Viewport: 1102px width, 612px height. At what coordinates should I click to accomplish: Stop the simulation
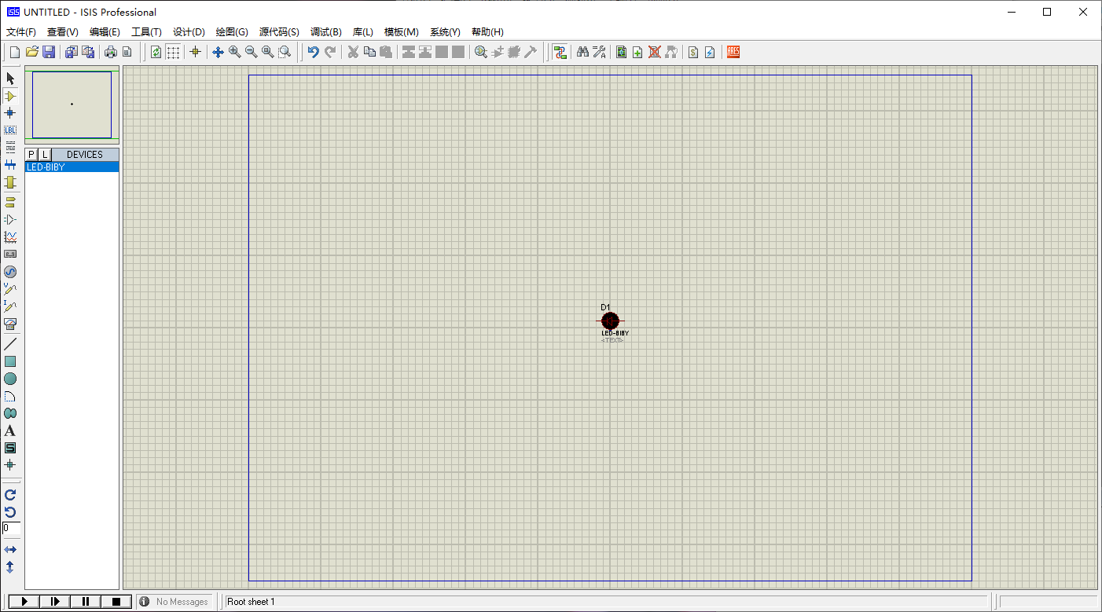[116, 602]
